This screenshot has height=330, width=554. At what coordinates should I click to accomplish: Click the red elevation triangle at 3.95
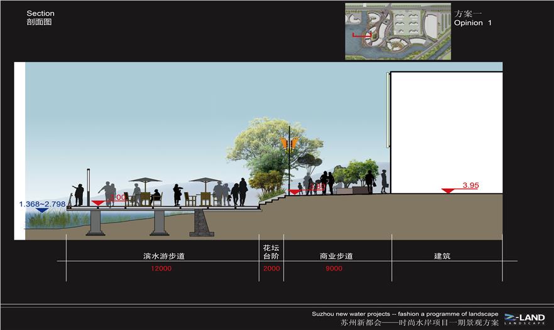click(448, 190)
